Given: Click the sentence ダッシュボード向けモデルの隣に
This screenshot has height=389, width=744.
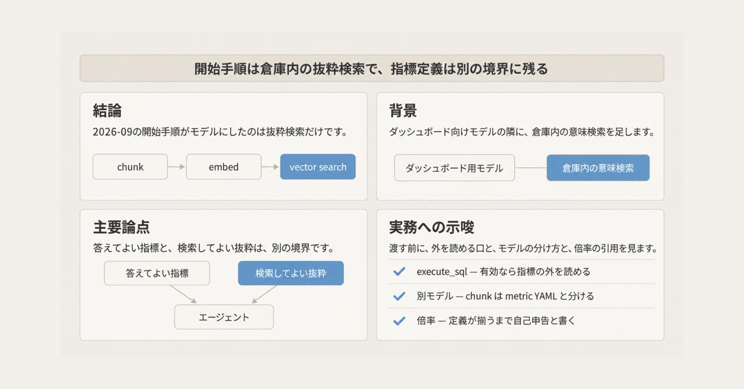Looking at the screenshot, I should tap(522, 132).
